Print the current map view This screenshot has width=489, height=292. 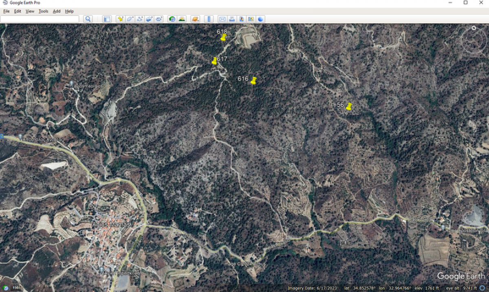point(231,19)
